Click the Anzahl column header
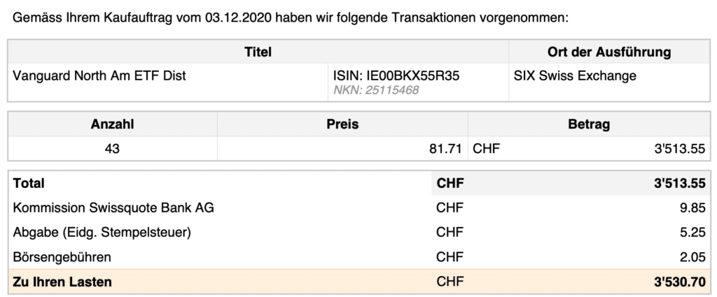The width and height of the screenshot is (717, 297). pyautogui.click(x=113, y=124)
